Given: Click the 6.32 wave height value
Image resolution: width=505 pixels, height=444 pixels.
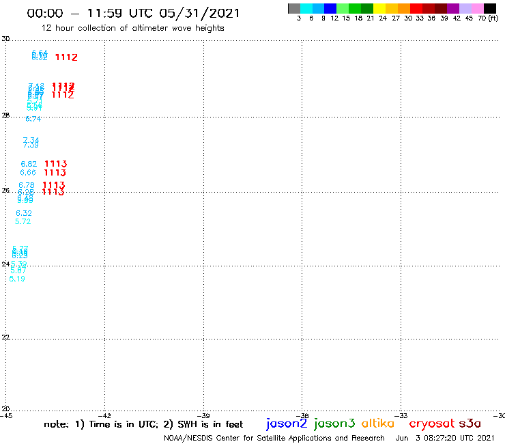Looking at the screenshot, I should [x=24, y=213].
